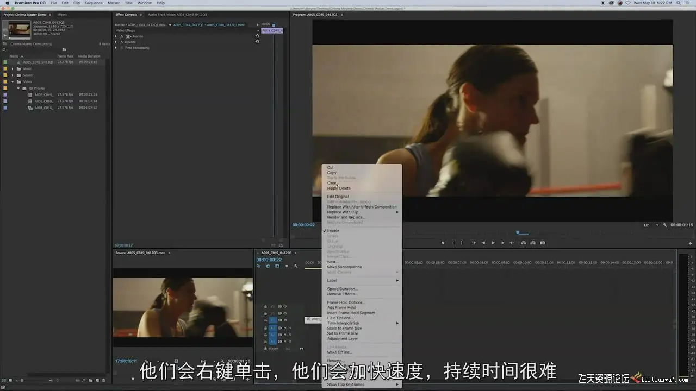The image size is (696, 391).
Task: Expand the Music bin
Action: click(13, 68)
